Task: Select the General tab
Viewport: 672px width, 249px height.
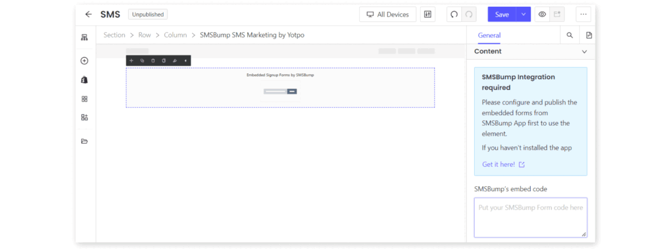Action: [489, 35]
